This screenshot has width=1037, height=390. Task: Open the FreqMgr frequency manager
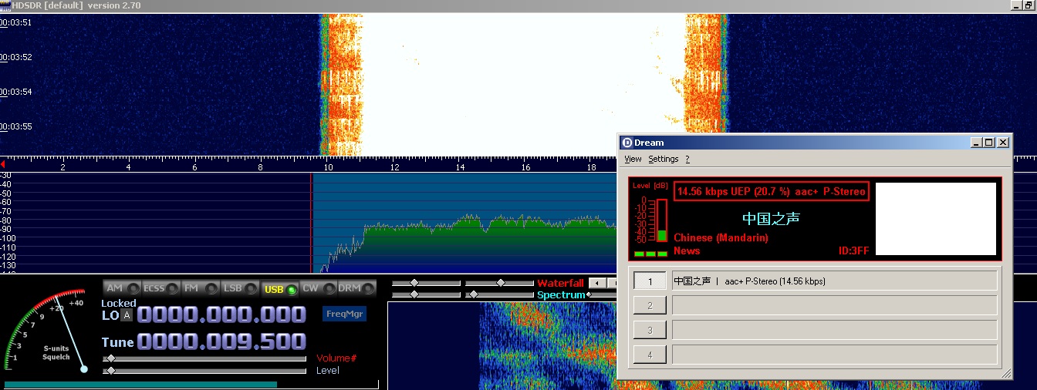(344, 314)
